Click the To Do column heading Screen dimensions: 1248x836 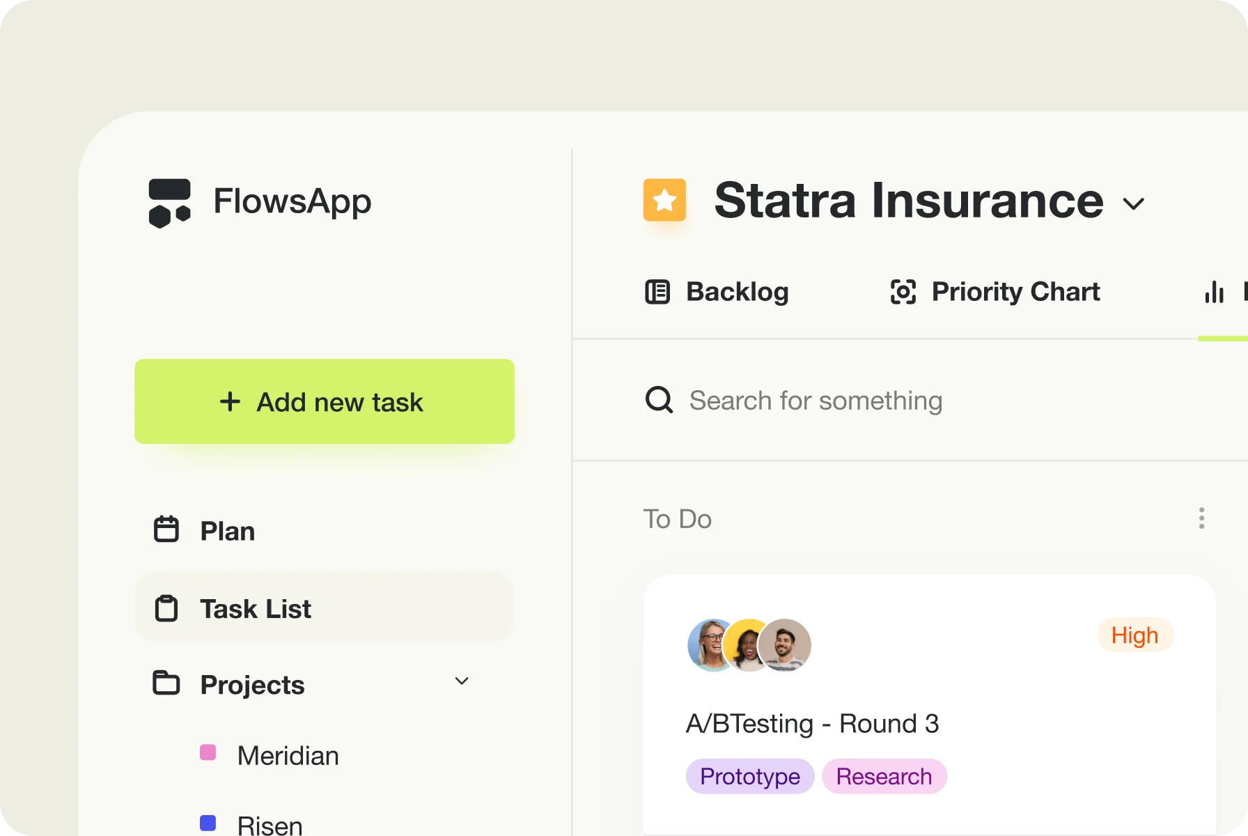(x=677, y=519)
